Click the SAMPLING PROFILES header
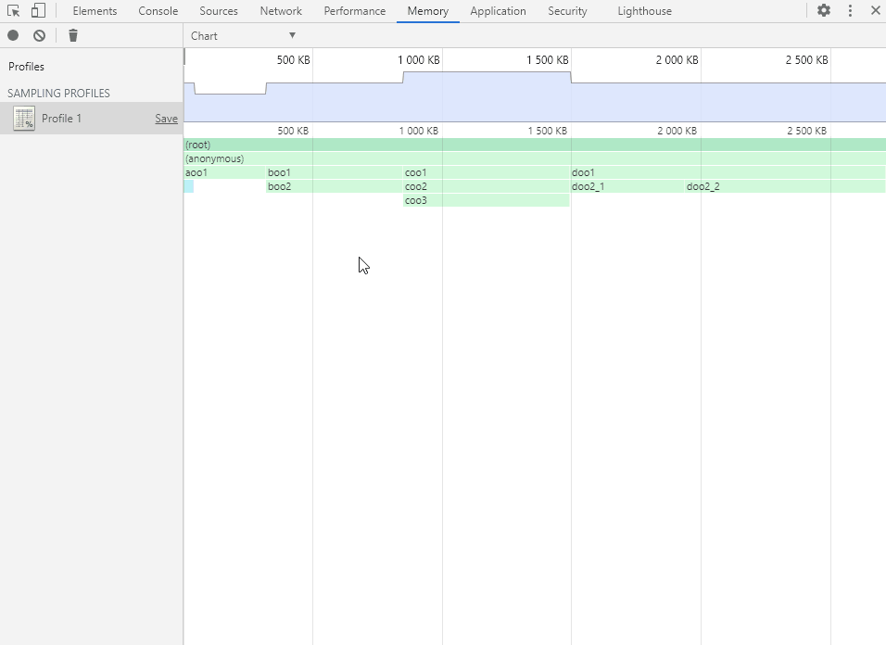Screen dimensions: 886x645 pyautogui.click(x=58, y=94)
